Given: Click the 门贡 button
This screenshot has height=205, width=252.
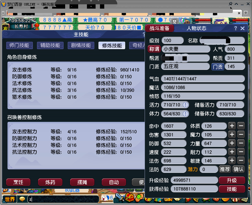Looking at the screenshot, I should point(218,67).
